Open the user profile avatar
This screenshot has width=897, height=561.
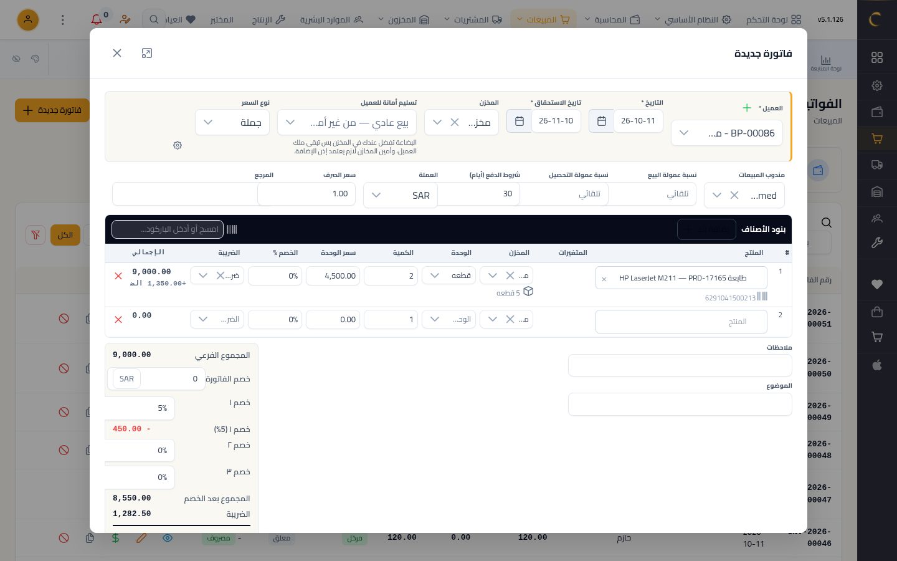28,20
